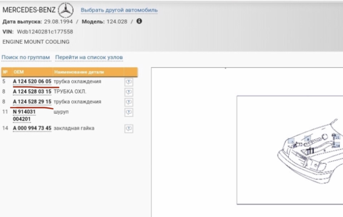
Task: Open part number N 914031 004201
Action: (24, 115)
